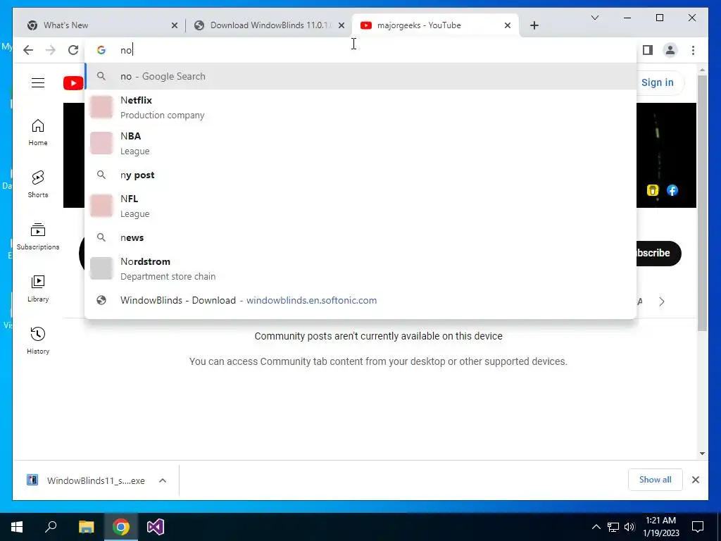
Task: Click the Netflix suggestion thumbnail
Action: [x=101, y=107]
